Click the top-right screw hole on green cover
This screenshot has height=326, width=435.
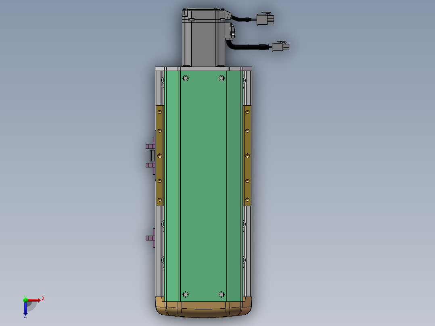point(221,78)
